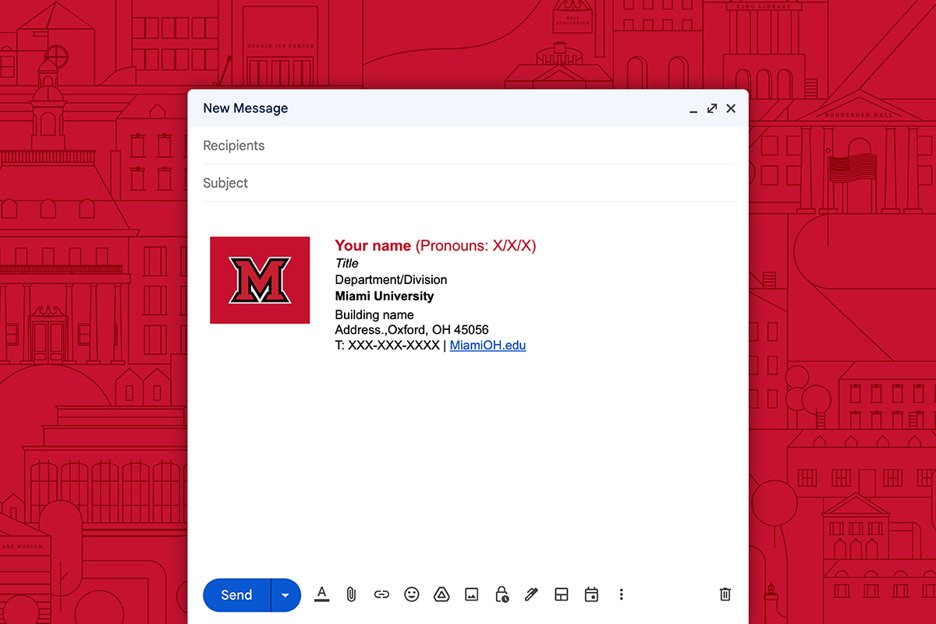Click the 'Address.,Oxford, OH 45056' line
The height and width of the screenshot is (624, 936).
(412, 330)
